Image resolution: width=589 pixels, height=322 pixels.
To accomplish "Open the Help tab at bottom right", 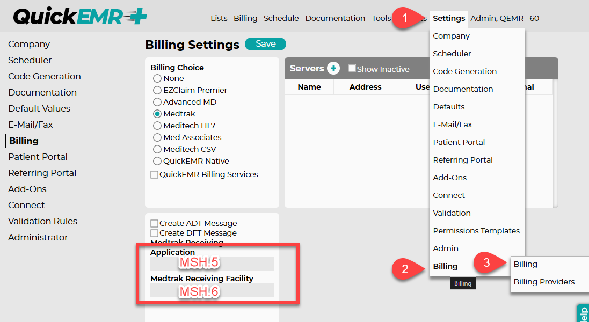I will 583,313.
